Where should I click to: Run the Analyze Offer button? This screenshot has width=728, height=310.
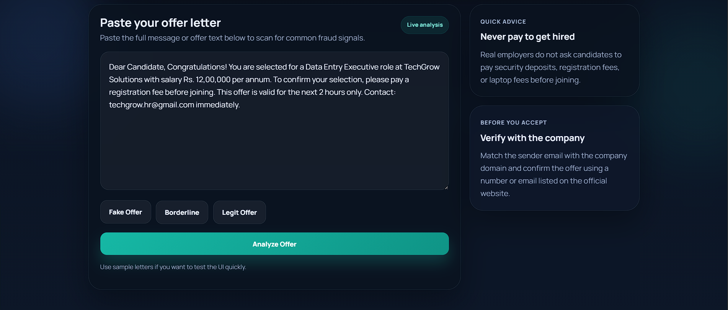click(274, 244)
